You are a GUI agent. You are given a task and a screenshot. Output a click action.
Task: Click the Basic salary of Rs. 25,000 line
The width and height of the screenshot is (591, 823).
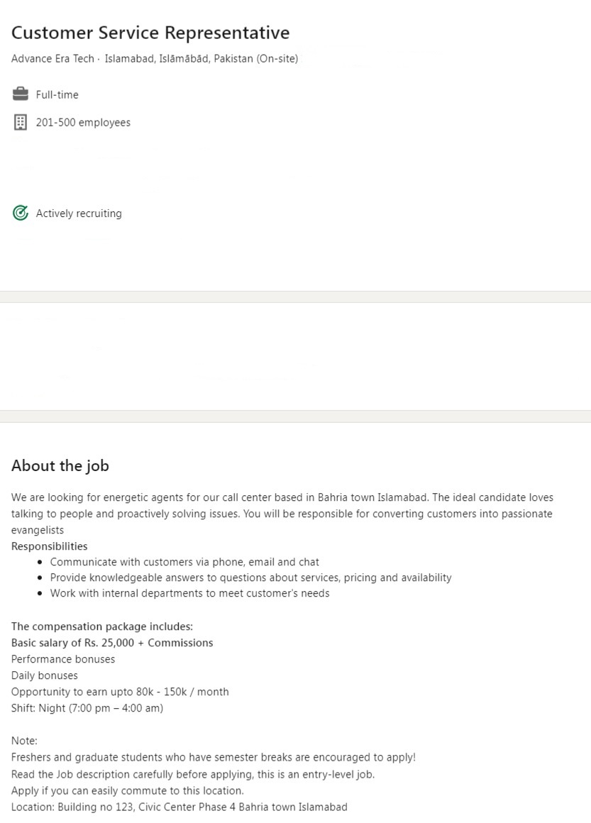click(x=112, y=643)
